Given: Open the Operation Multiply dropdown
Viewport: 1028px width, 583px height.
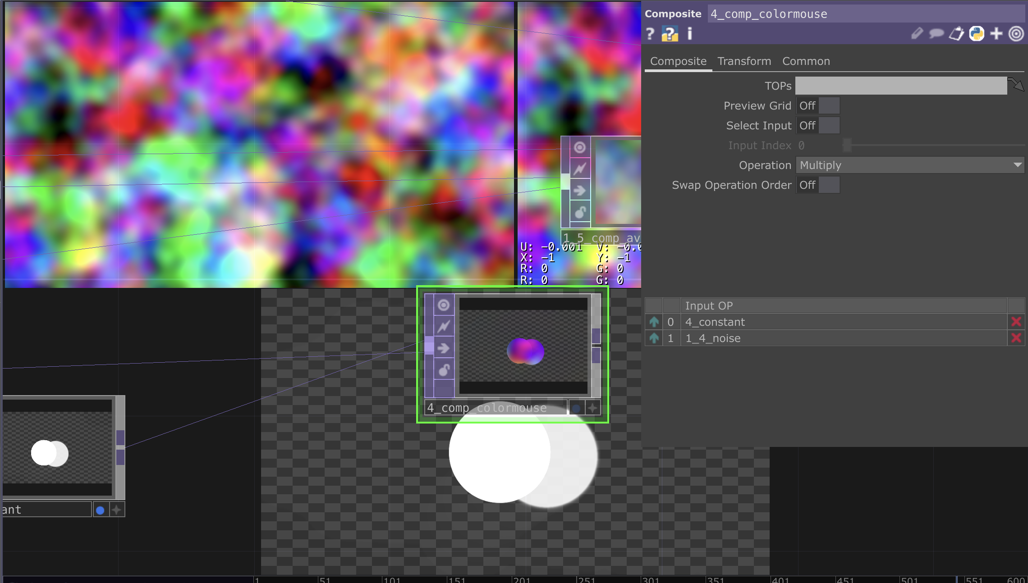Looking at the screenshot, I should tap(910, 165).
